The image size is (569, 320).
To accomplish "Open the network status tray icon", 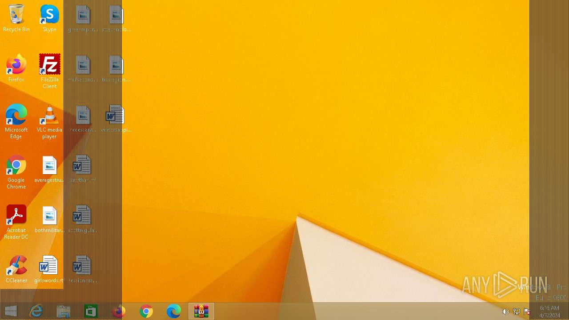I will [x=516, y=312].
